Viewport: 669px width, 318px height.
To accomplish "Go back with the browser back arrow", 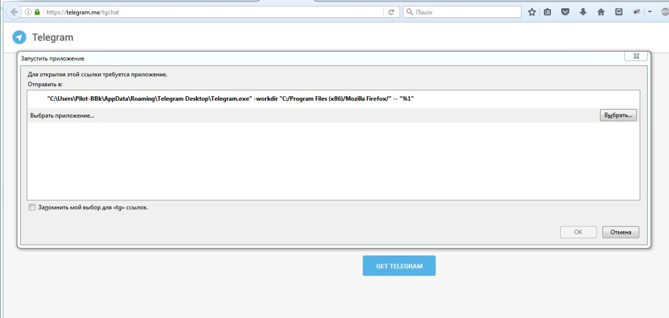I will [x=14, y=12].
